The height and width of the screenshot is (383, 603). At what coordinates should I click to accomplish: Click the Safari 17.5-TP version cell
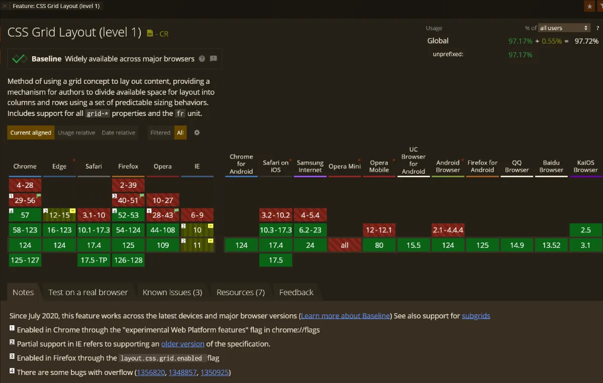(94, 260)
